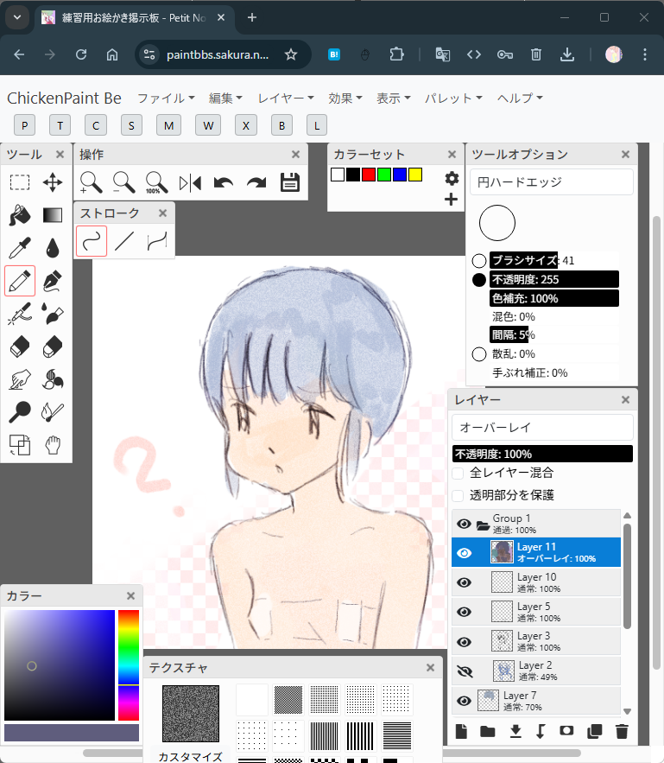Screen dimensions: 664x763
Task: Redo the last undone action
Action: (256, 183)
